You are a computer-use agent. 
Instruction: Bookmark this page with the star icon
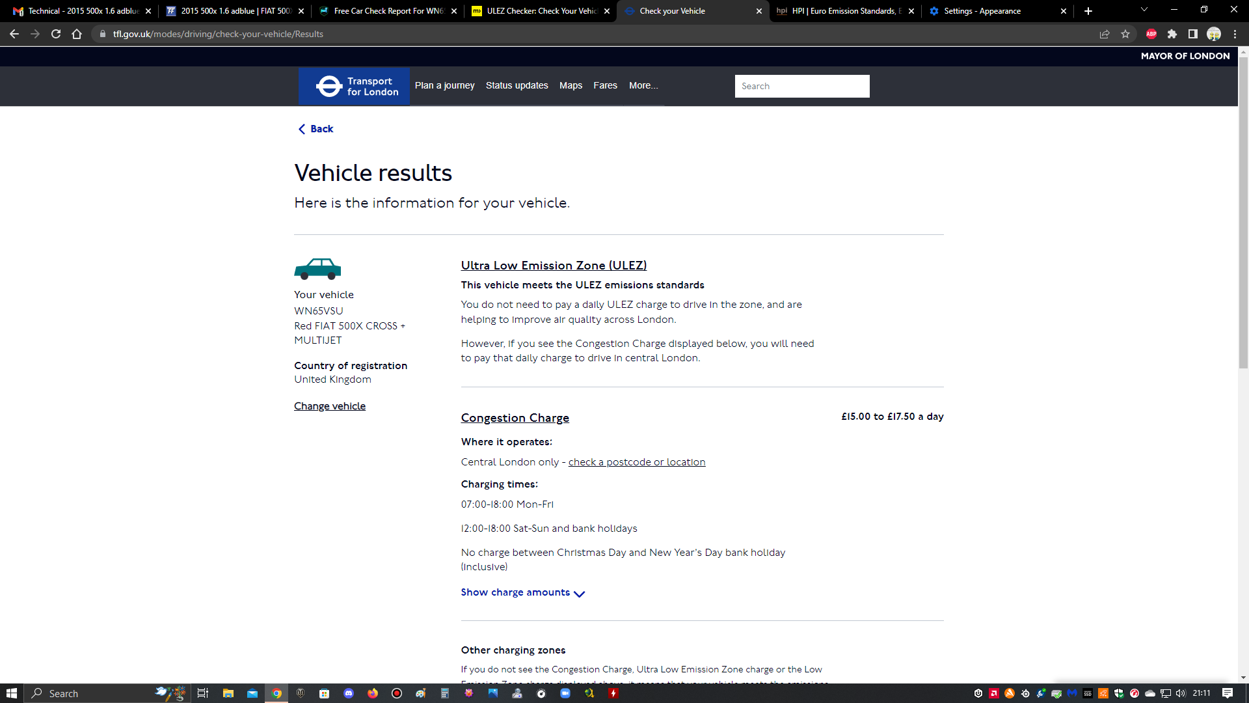[1125, 34]
